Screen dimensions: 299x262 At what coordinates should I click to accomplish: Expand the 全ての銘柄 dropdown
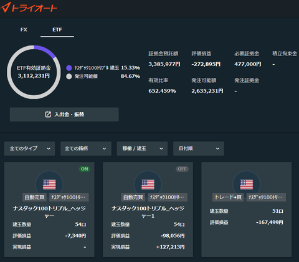tap(86, 149)
